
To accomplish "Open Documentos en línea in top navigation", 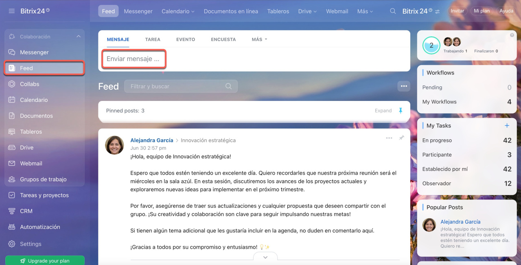I will [x=231, y=11].
